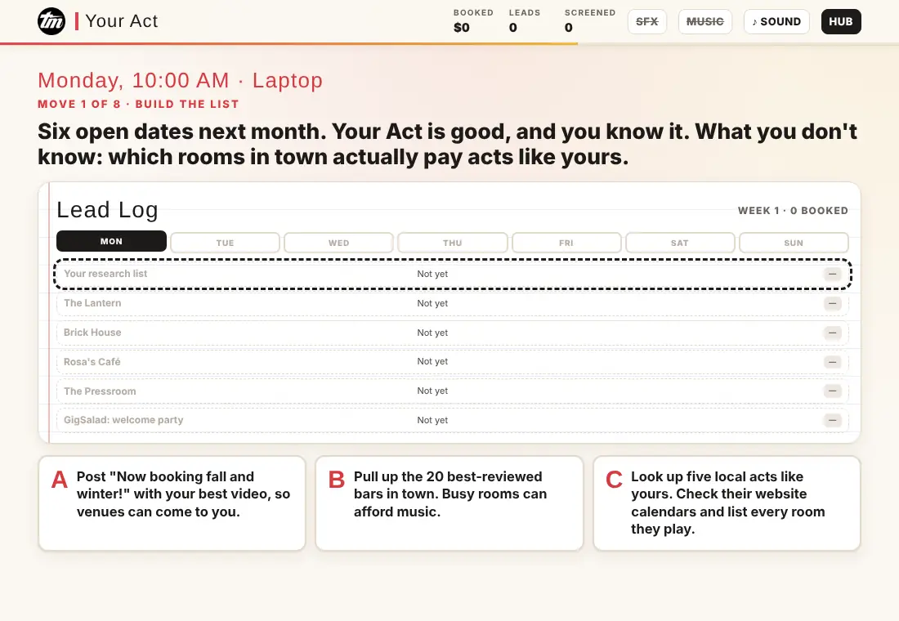Click 'Not yet' status in research list row
This screenshot has width=899, height=621.
tap(432, 274)
